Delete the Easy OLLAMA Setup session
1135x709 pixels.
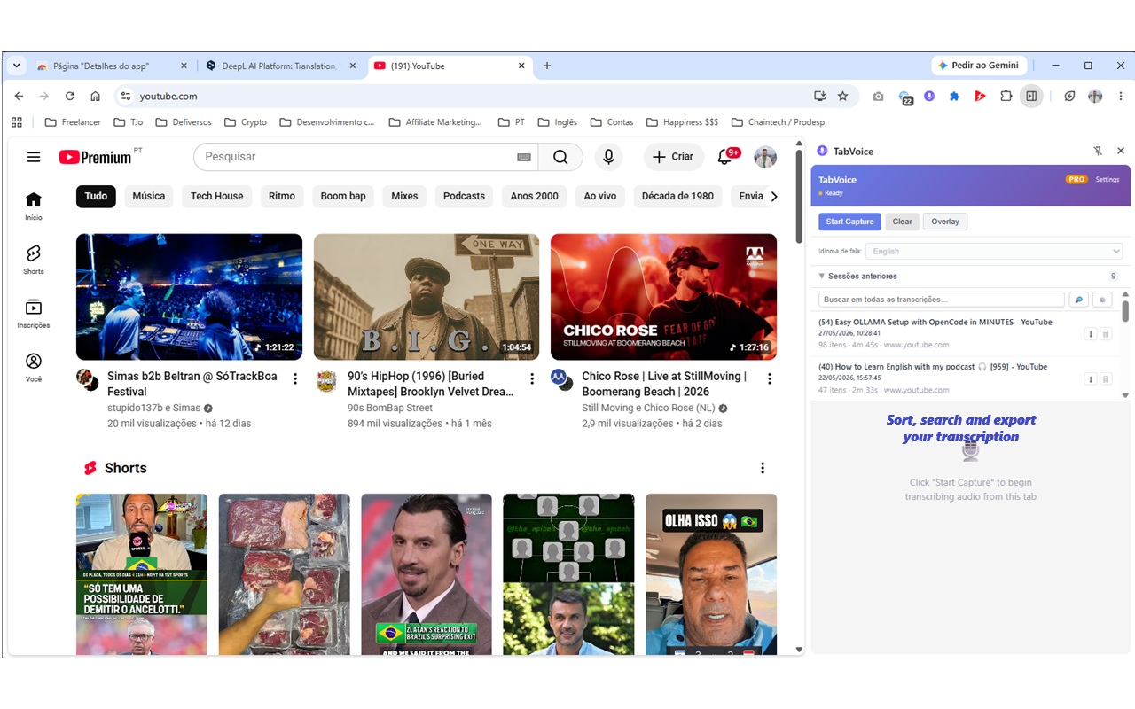click(1105, 334)
